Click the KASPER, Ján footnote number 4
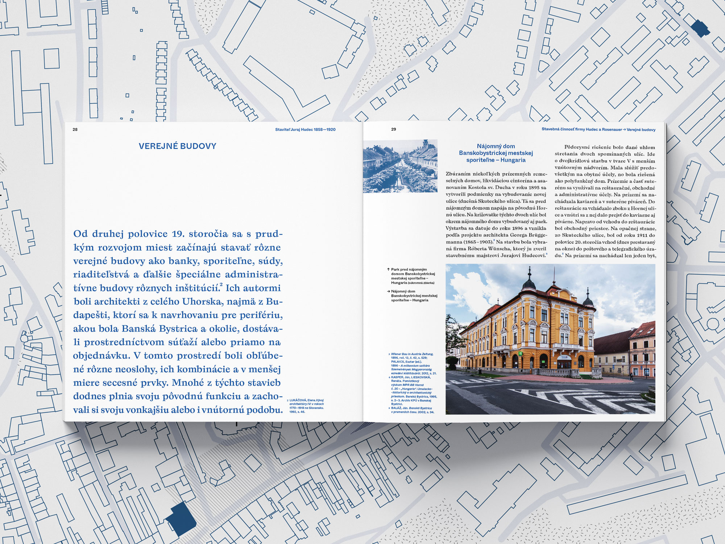The image size is (725, 544). (x=389, y=378)
